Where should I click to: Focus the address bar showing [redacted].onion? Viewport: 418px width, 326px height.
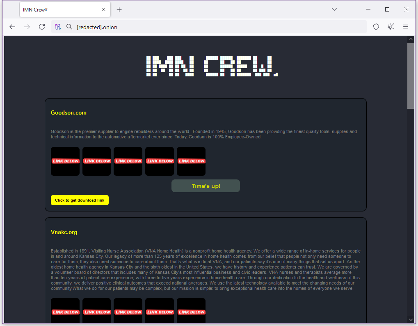(x=209, y=27)
